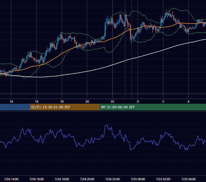Click the 7/24 16:00 date label
Image resolution: width=206 pixels, height=182 pixels.
coord(37,179)
